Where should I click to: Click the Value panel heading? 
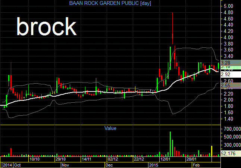click(110, 128)
